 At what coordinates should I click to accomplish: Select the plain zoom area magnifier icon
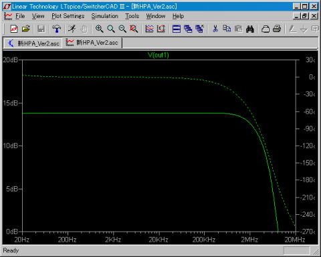tap(111, 29)
